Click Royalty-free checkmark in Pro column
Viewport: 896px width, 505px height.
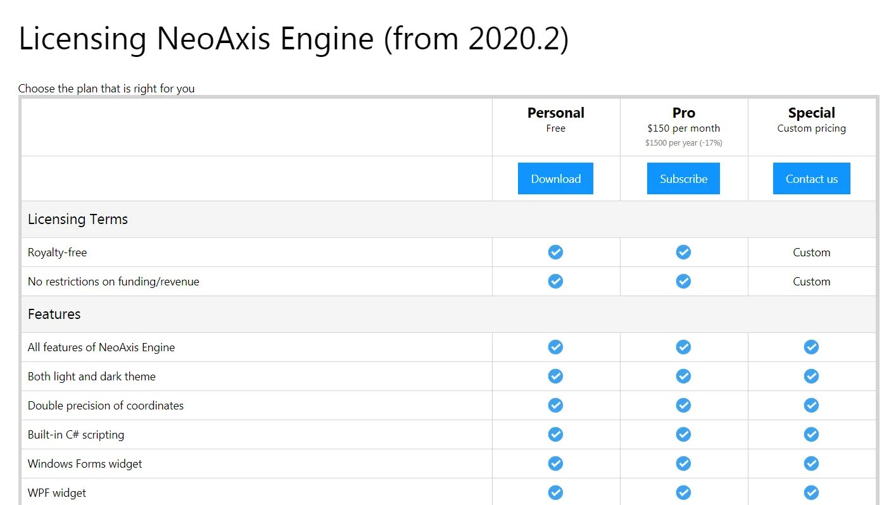coord(683,252)
